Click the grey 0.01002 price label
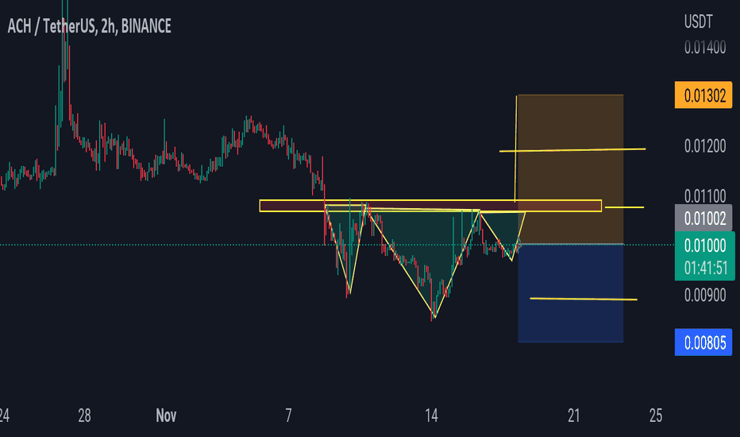Viewport: 740px width, 437px height. coord(703,218)
